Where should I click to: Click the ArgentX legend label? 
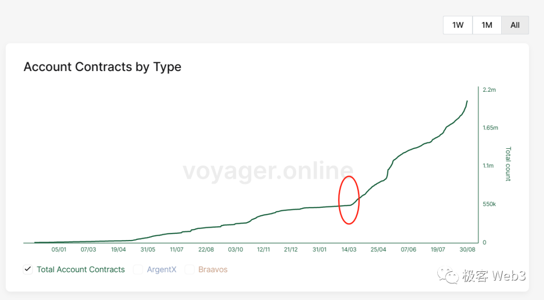click(x=162, y=269)
